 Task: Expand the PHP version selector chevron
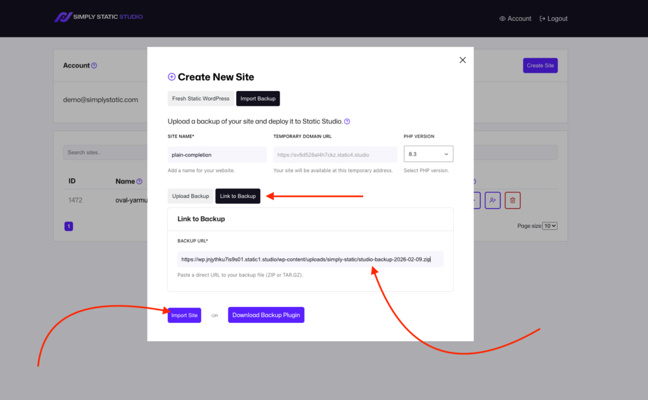(445, 153)
